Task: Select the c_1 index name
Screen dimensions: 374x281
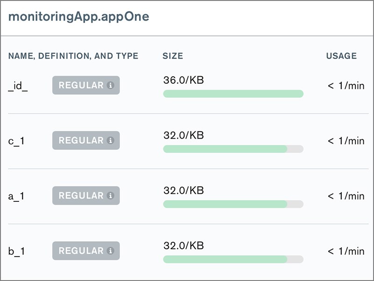Action: (16, 141)
